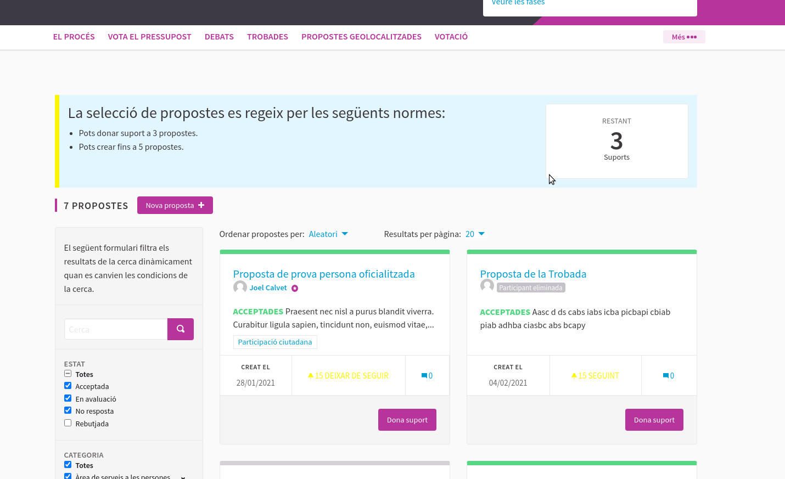Open comments on Proposta de la Trobada
The image size is (785, 479).
pyautogui.click(x=669, y=375)
